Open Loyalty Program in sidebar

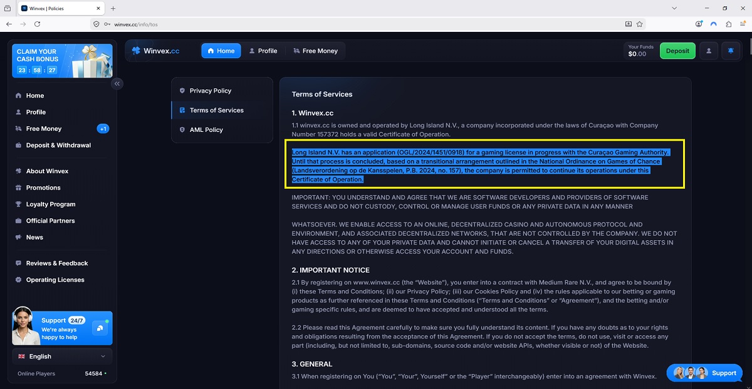click(x=51, y=204)
